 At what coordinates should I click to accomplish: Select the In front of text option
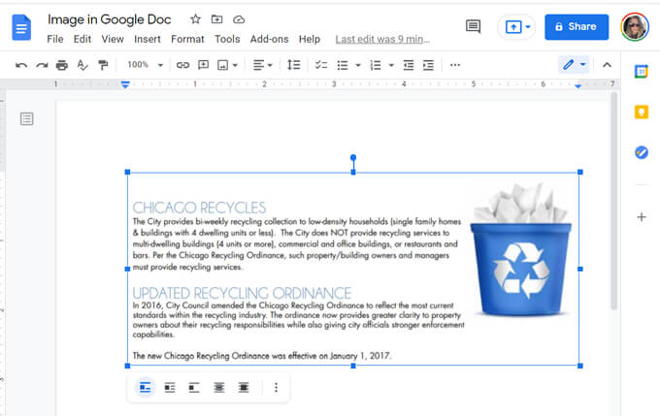tap(244, 388)
